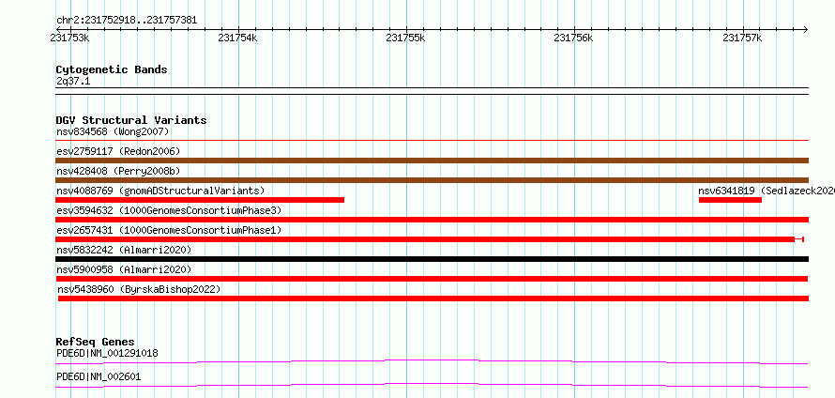Click the nsv834568 (Wong2007) variant label
The width and height of the screenshot is (835, 398).
113,131
